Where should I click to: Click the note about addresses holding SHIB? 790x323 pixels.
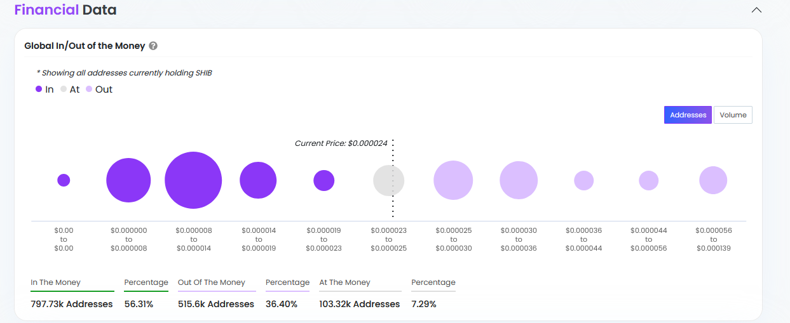tap(125, 73)
